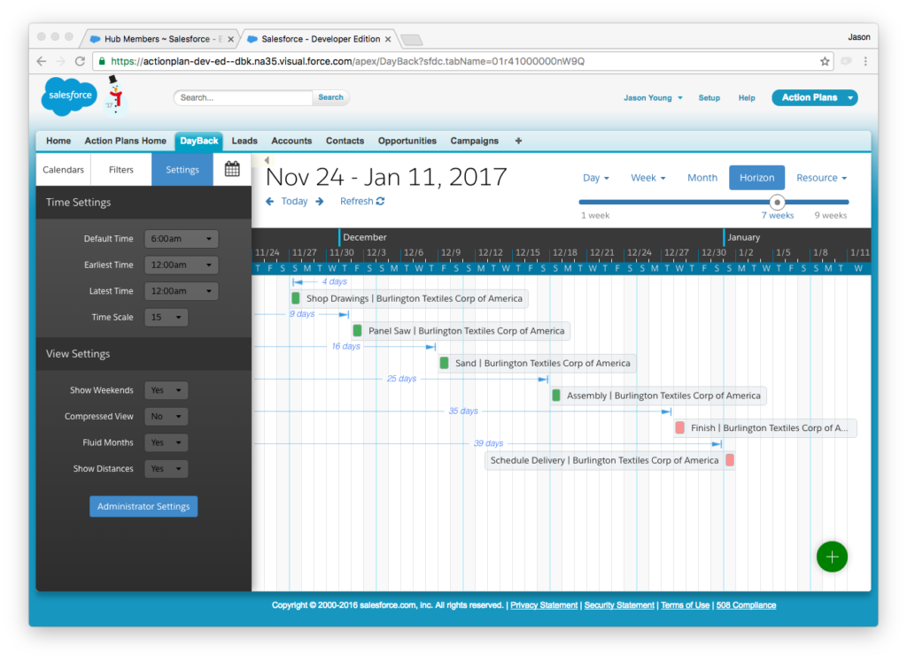This screenshot has width=907, height=661.
Task: Click the green plus add event button
Action: (x=832, y=557)
